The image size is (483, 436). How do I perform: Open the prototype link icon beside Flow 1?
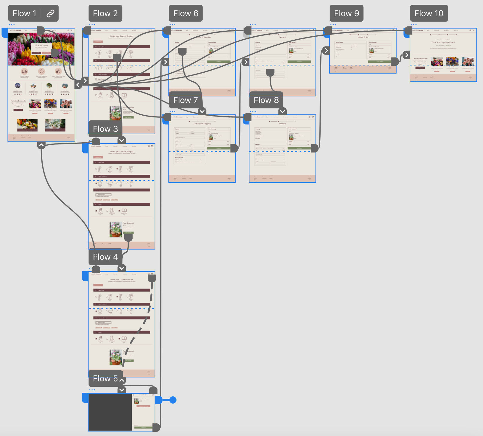click(x=50, y=13)
